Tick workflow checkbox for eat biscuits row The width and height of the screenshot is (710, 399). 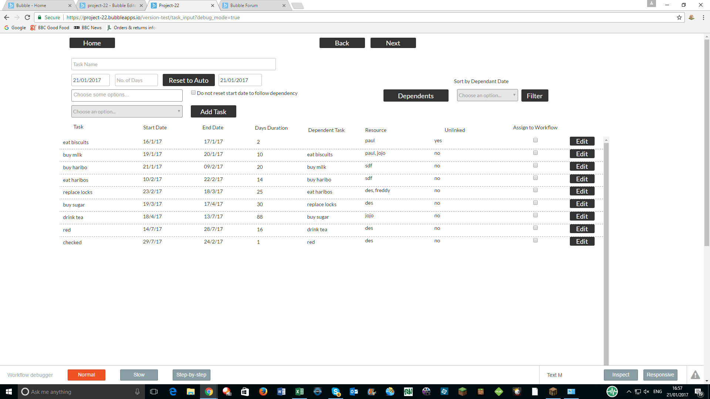[535, 140]
